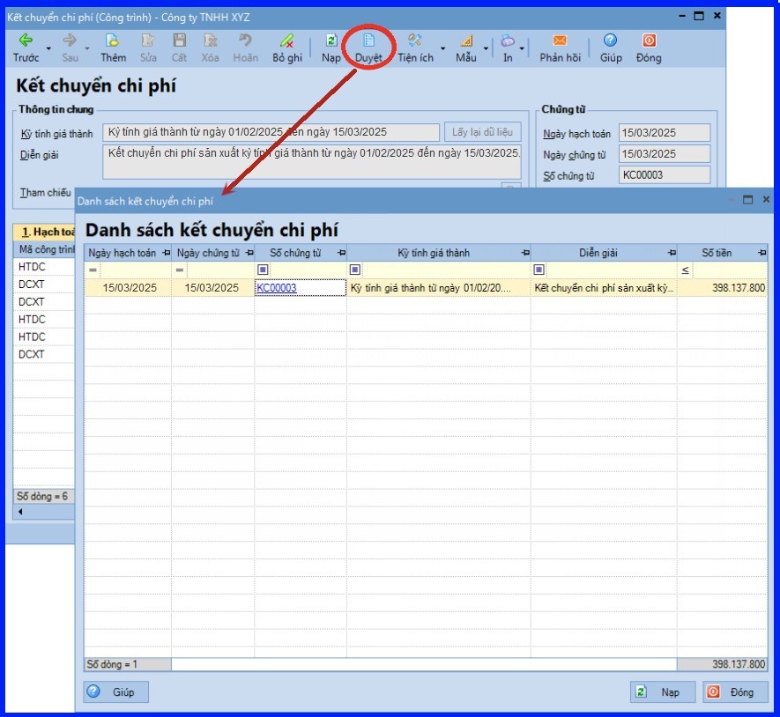Open the In print dropdown arrow
Image resolution: width=780 pixels, height=717 pixels.
pyautogui.click(x=522, y=48)
